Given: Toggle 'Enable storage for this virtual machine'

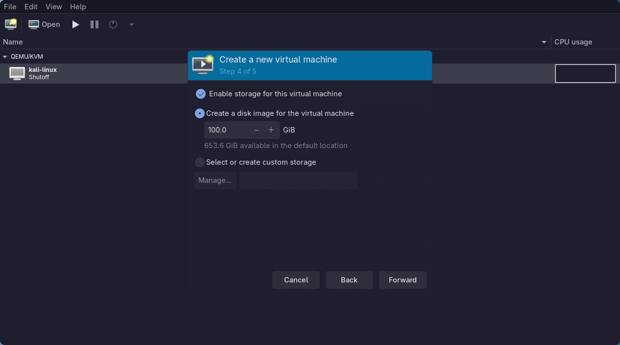Looking at the screenshot, I should click(x=200, y=94).
